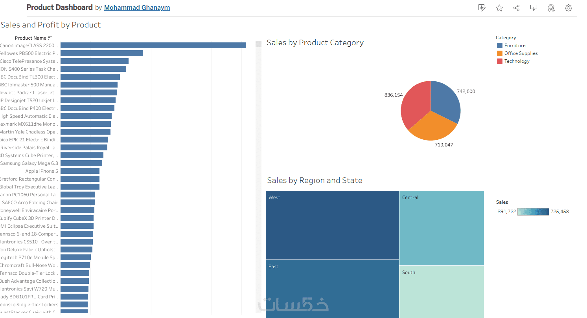Select the Office Supplies legend color swatch
587x318 pixels.
[x=500, y=53]
